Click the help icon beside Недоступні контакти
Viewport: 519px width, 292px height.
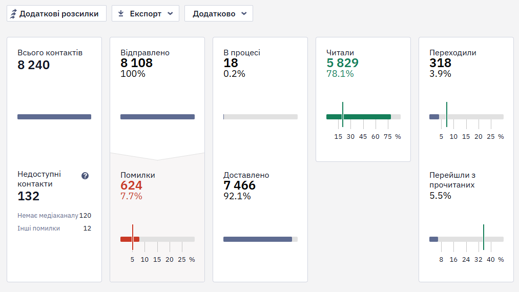pyautogui.click(x=85, y=176)
